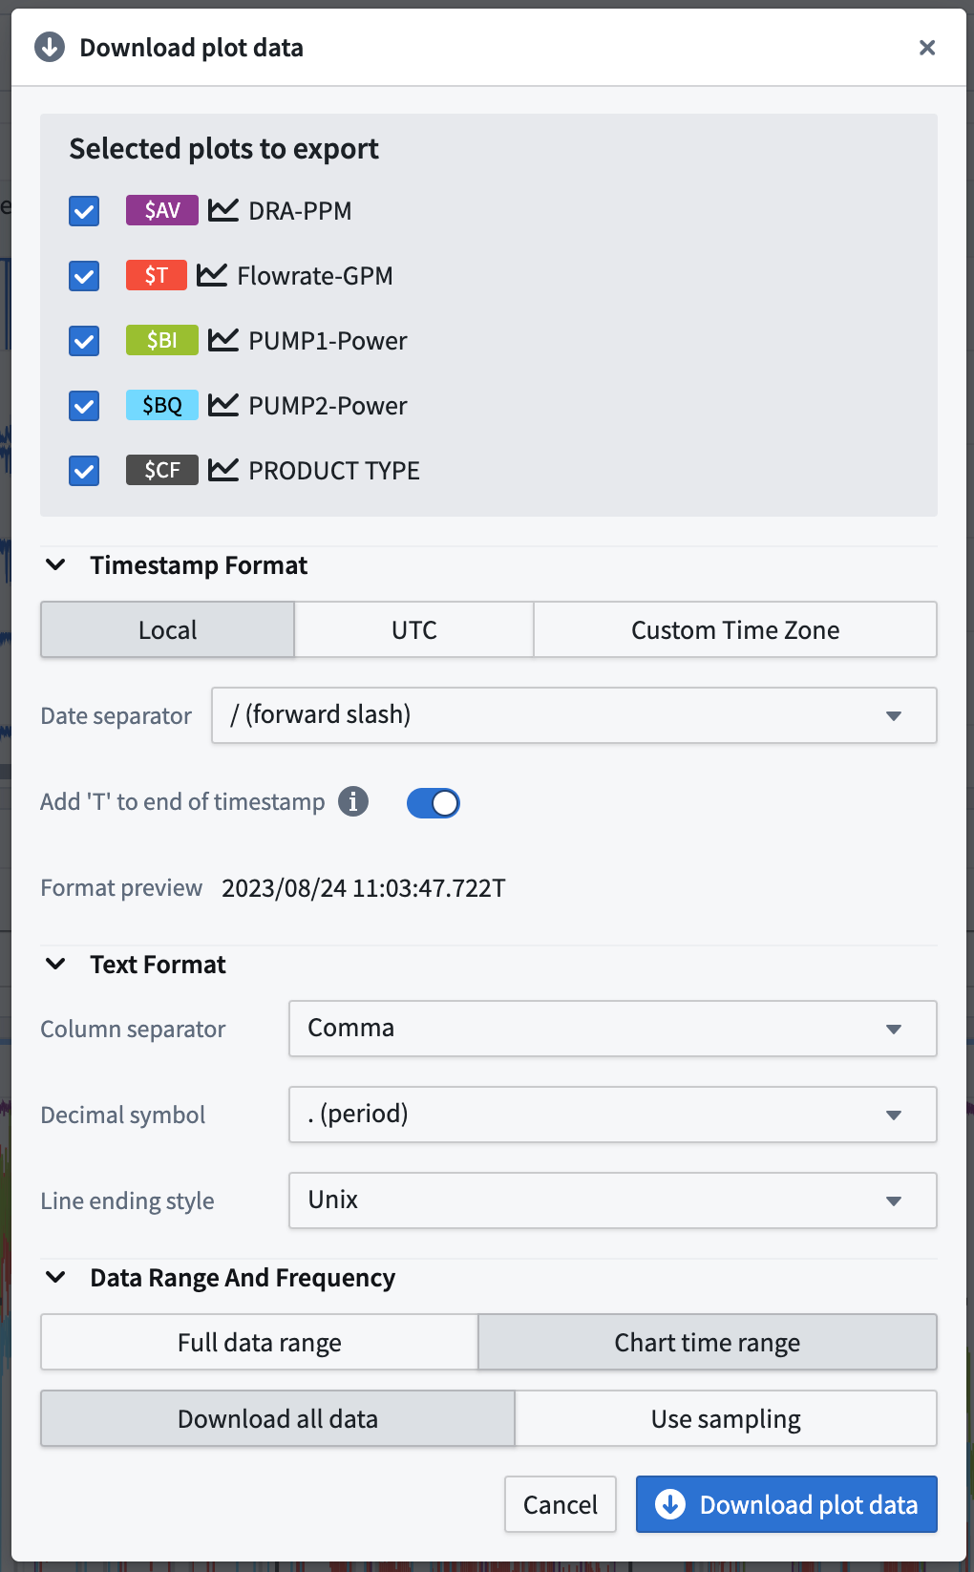Close the Download plot data dialog
This screenshot has height=1572, width=974.
[926, 48]
